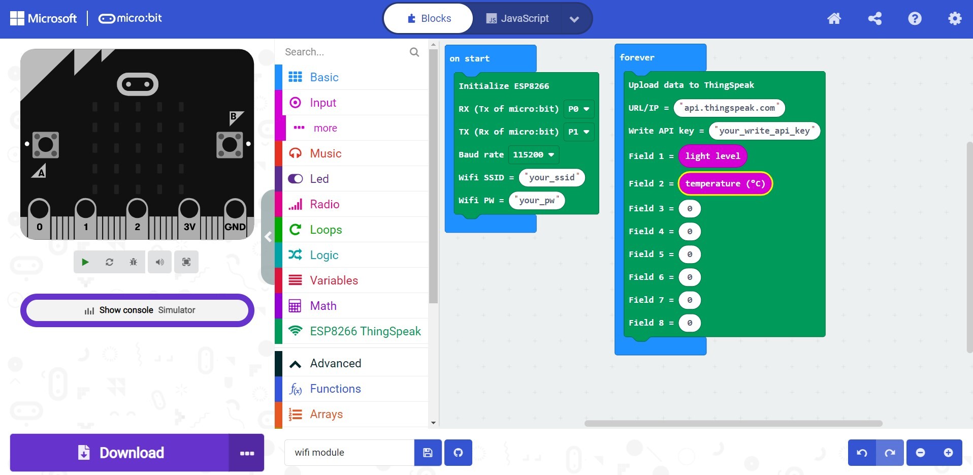
Task: Open the Basic blocks category
Action: [351, 77]
